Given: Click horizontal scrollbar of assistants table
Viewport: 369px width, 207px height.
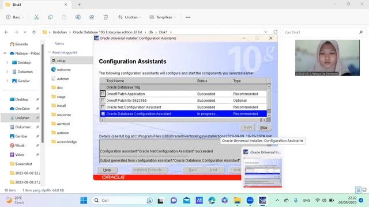Looking at the screenshot, I should click(x=183, y=120).
